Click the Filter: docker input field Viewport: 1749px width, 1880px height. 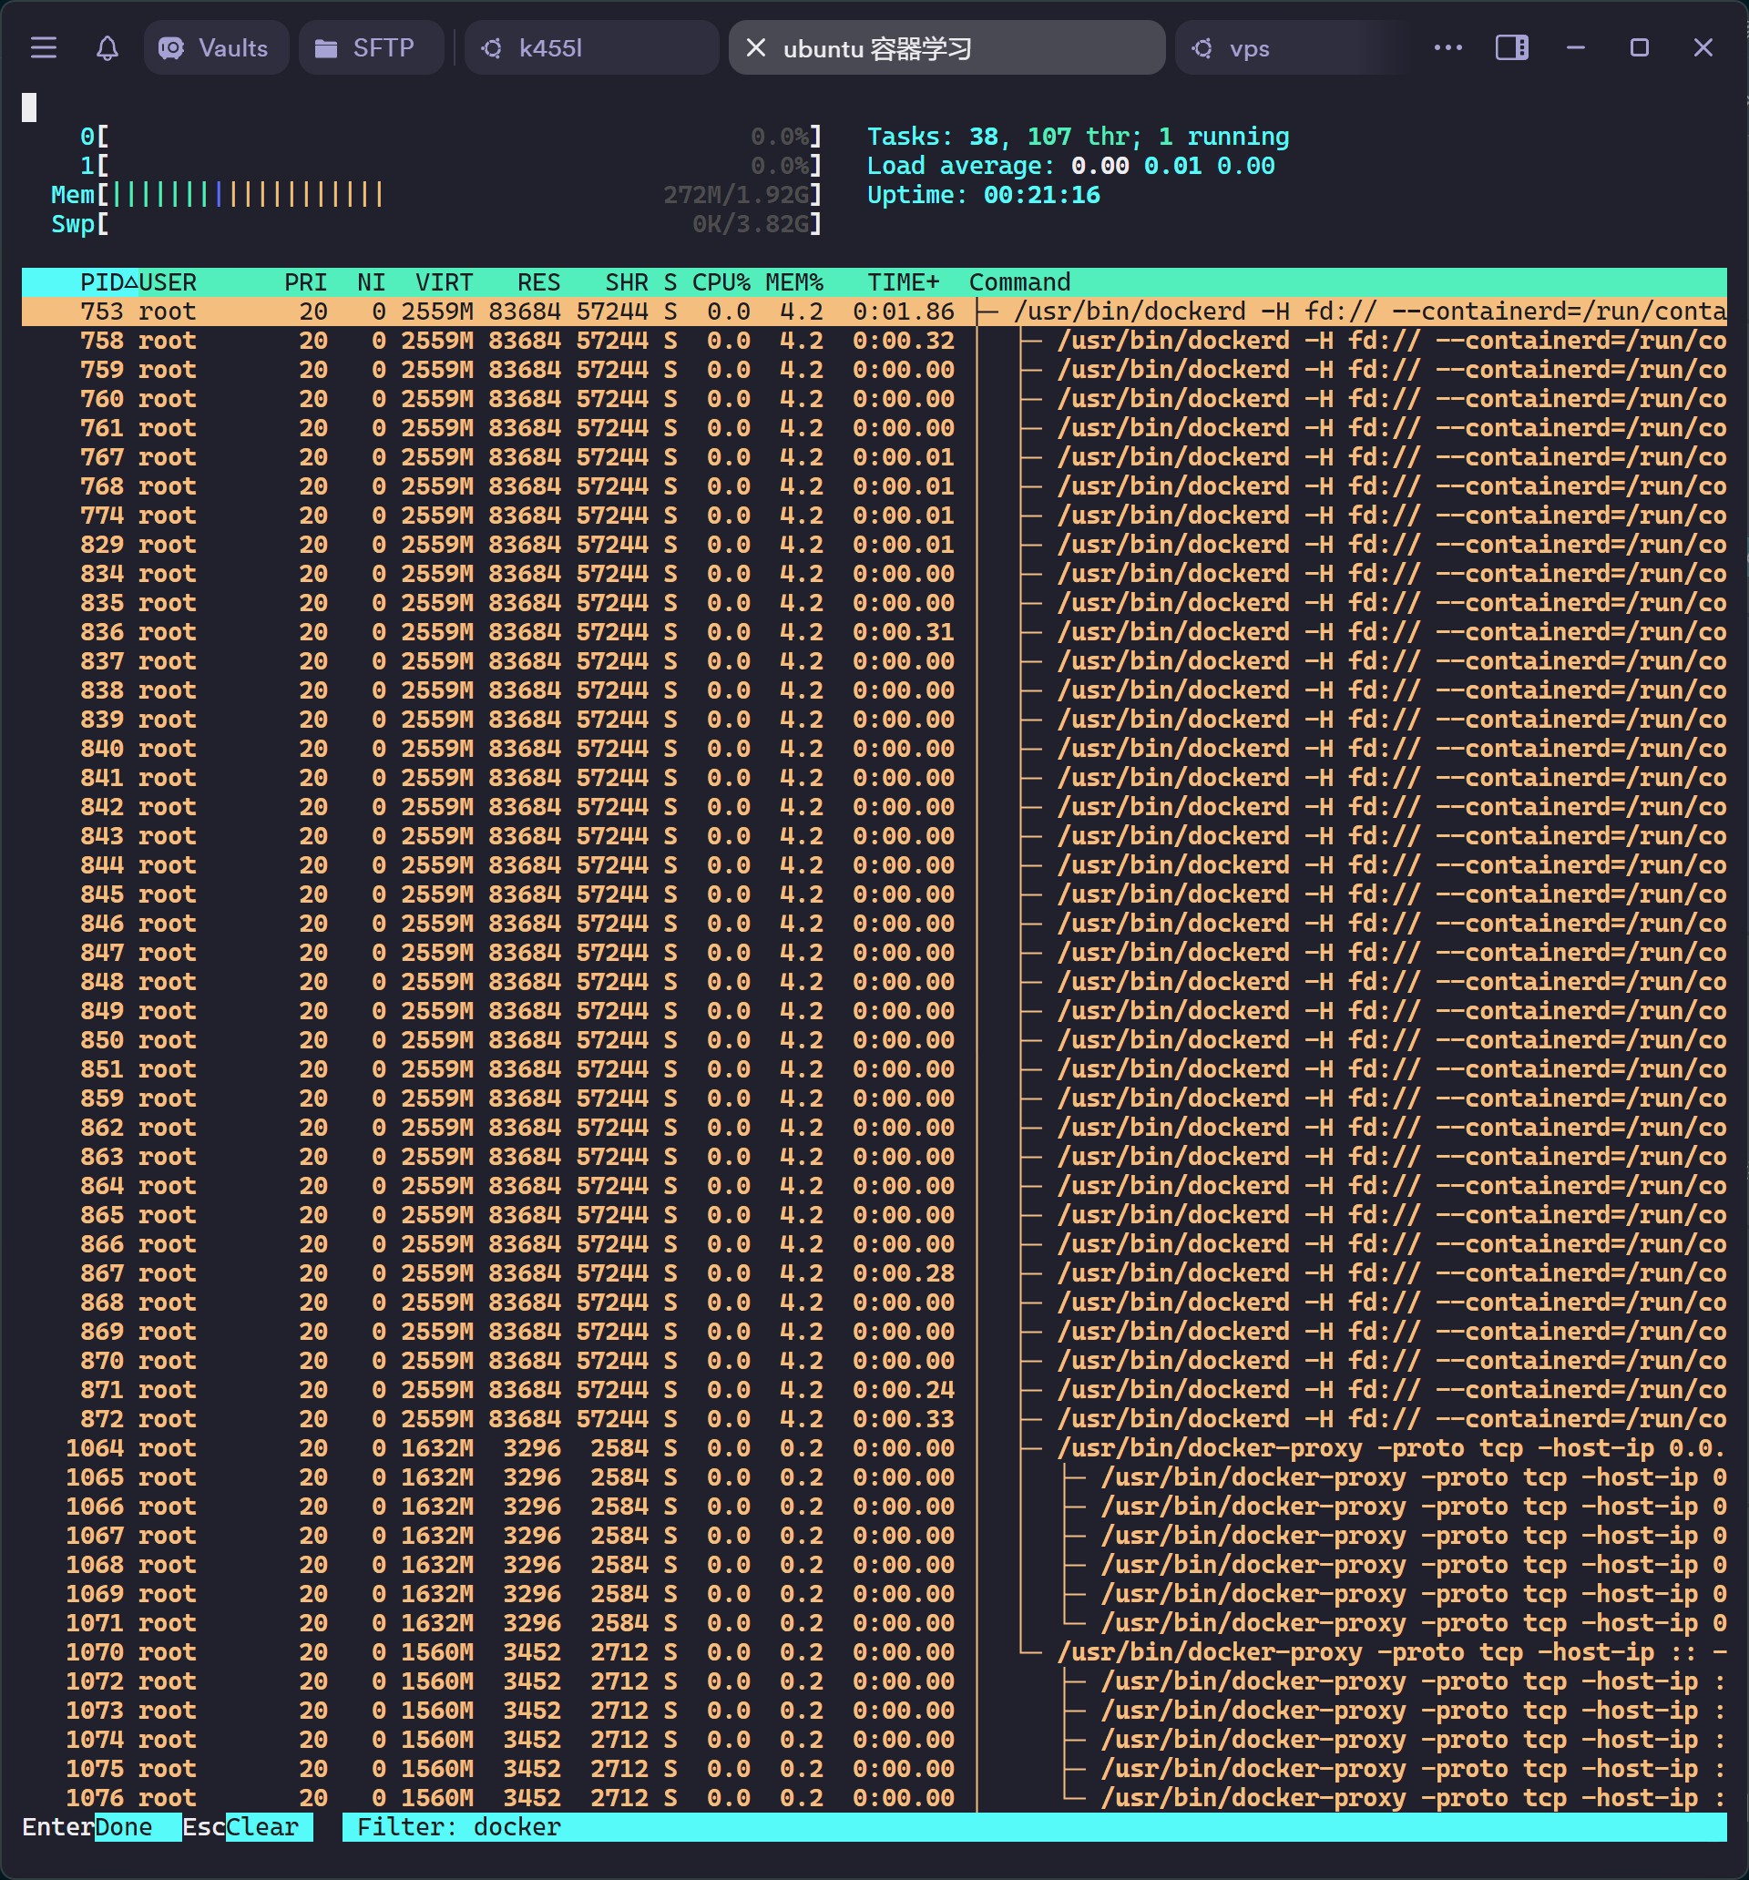[x=1034, y=1827]
